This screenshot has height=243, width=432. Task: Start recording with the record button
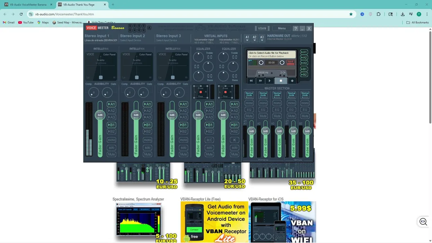[x=292, y=81]
